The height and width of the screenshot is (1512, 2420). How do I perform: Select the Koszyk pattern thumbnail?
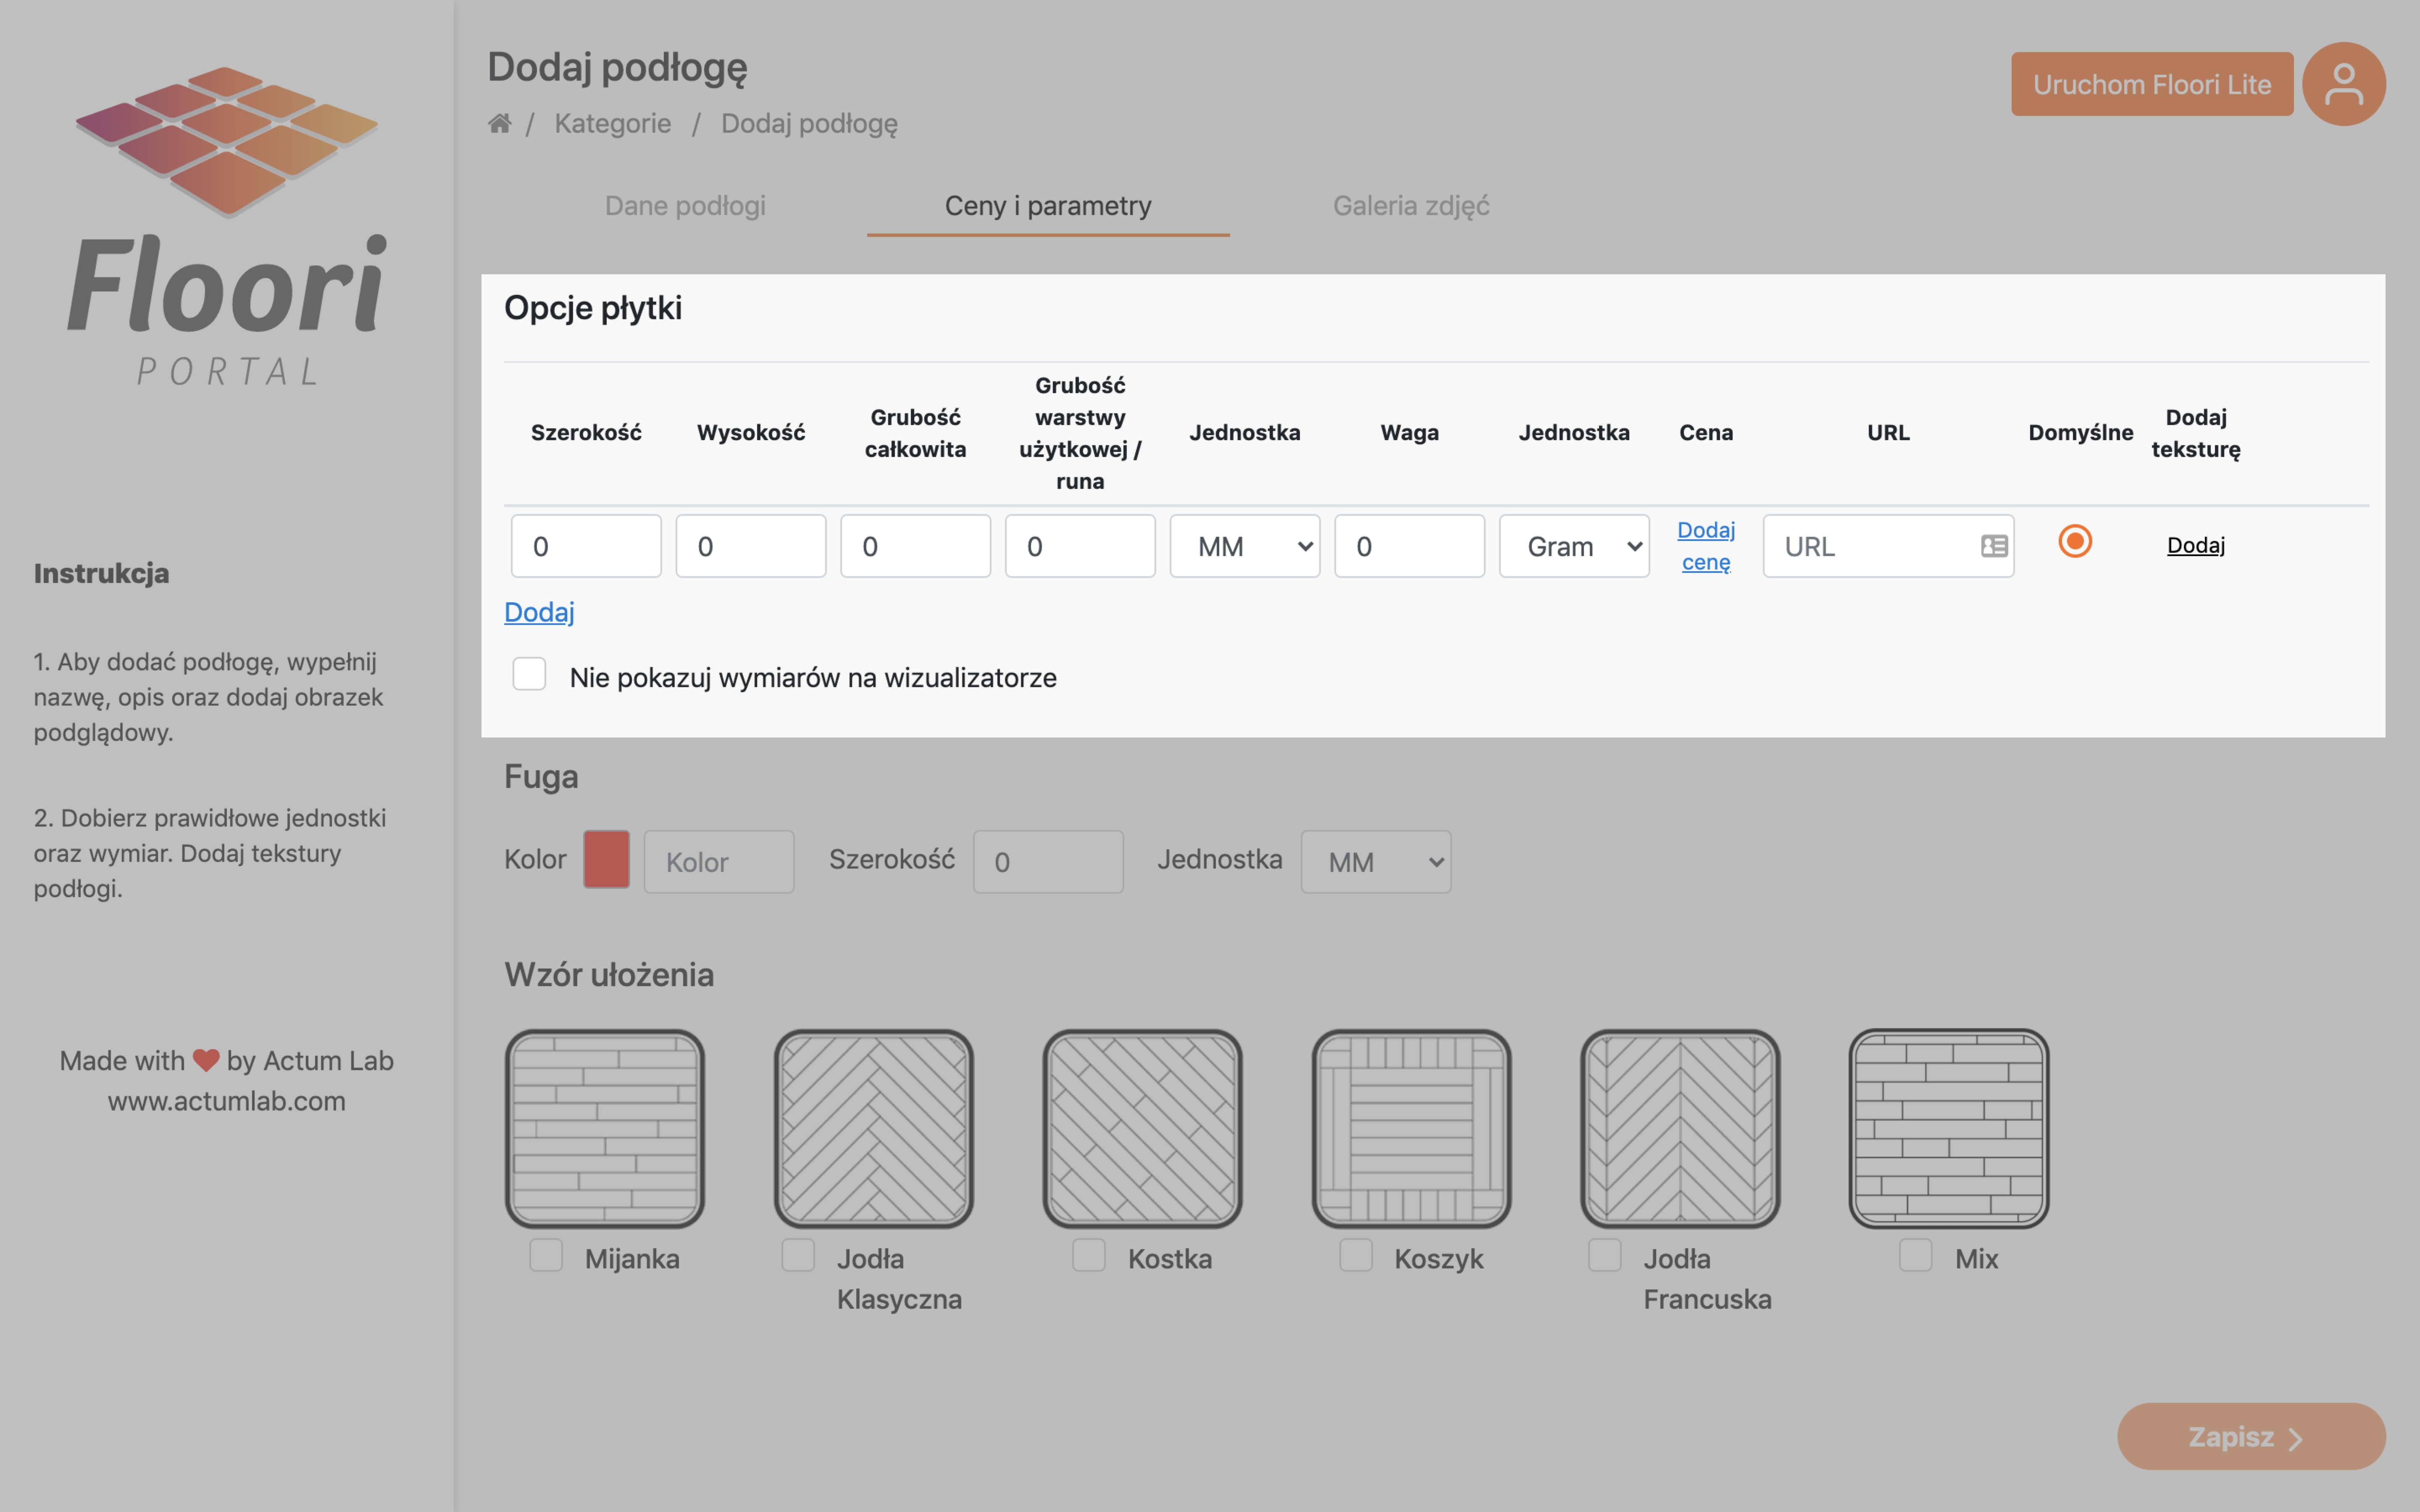pyautogui.click(x=1412, y=1129)
